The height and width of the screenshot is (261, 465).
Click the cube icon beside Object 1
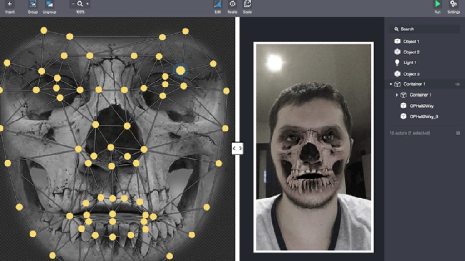(397, 41)
